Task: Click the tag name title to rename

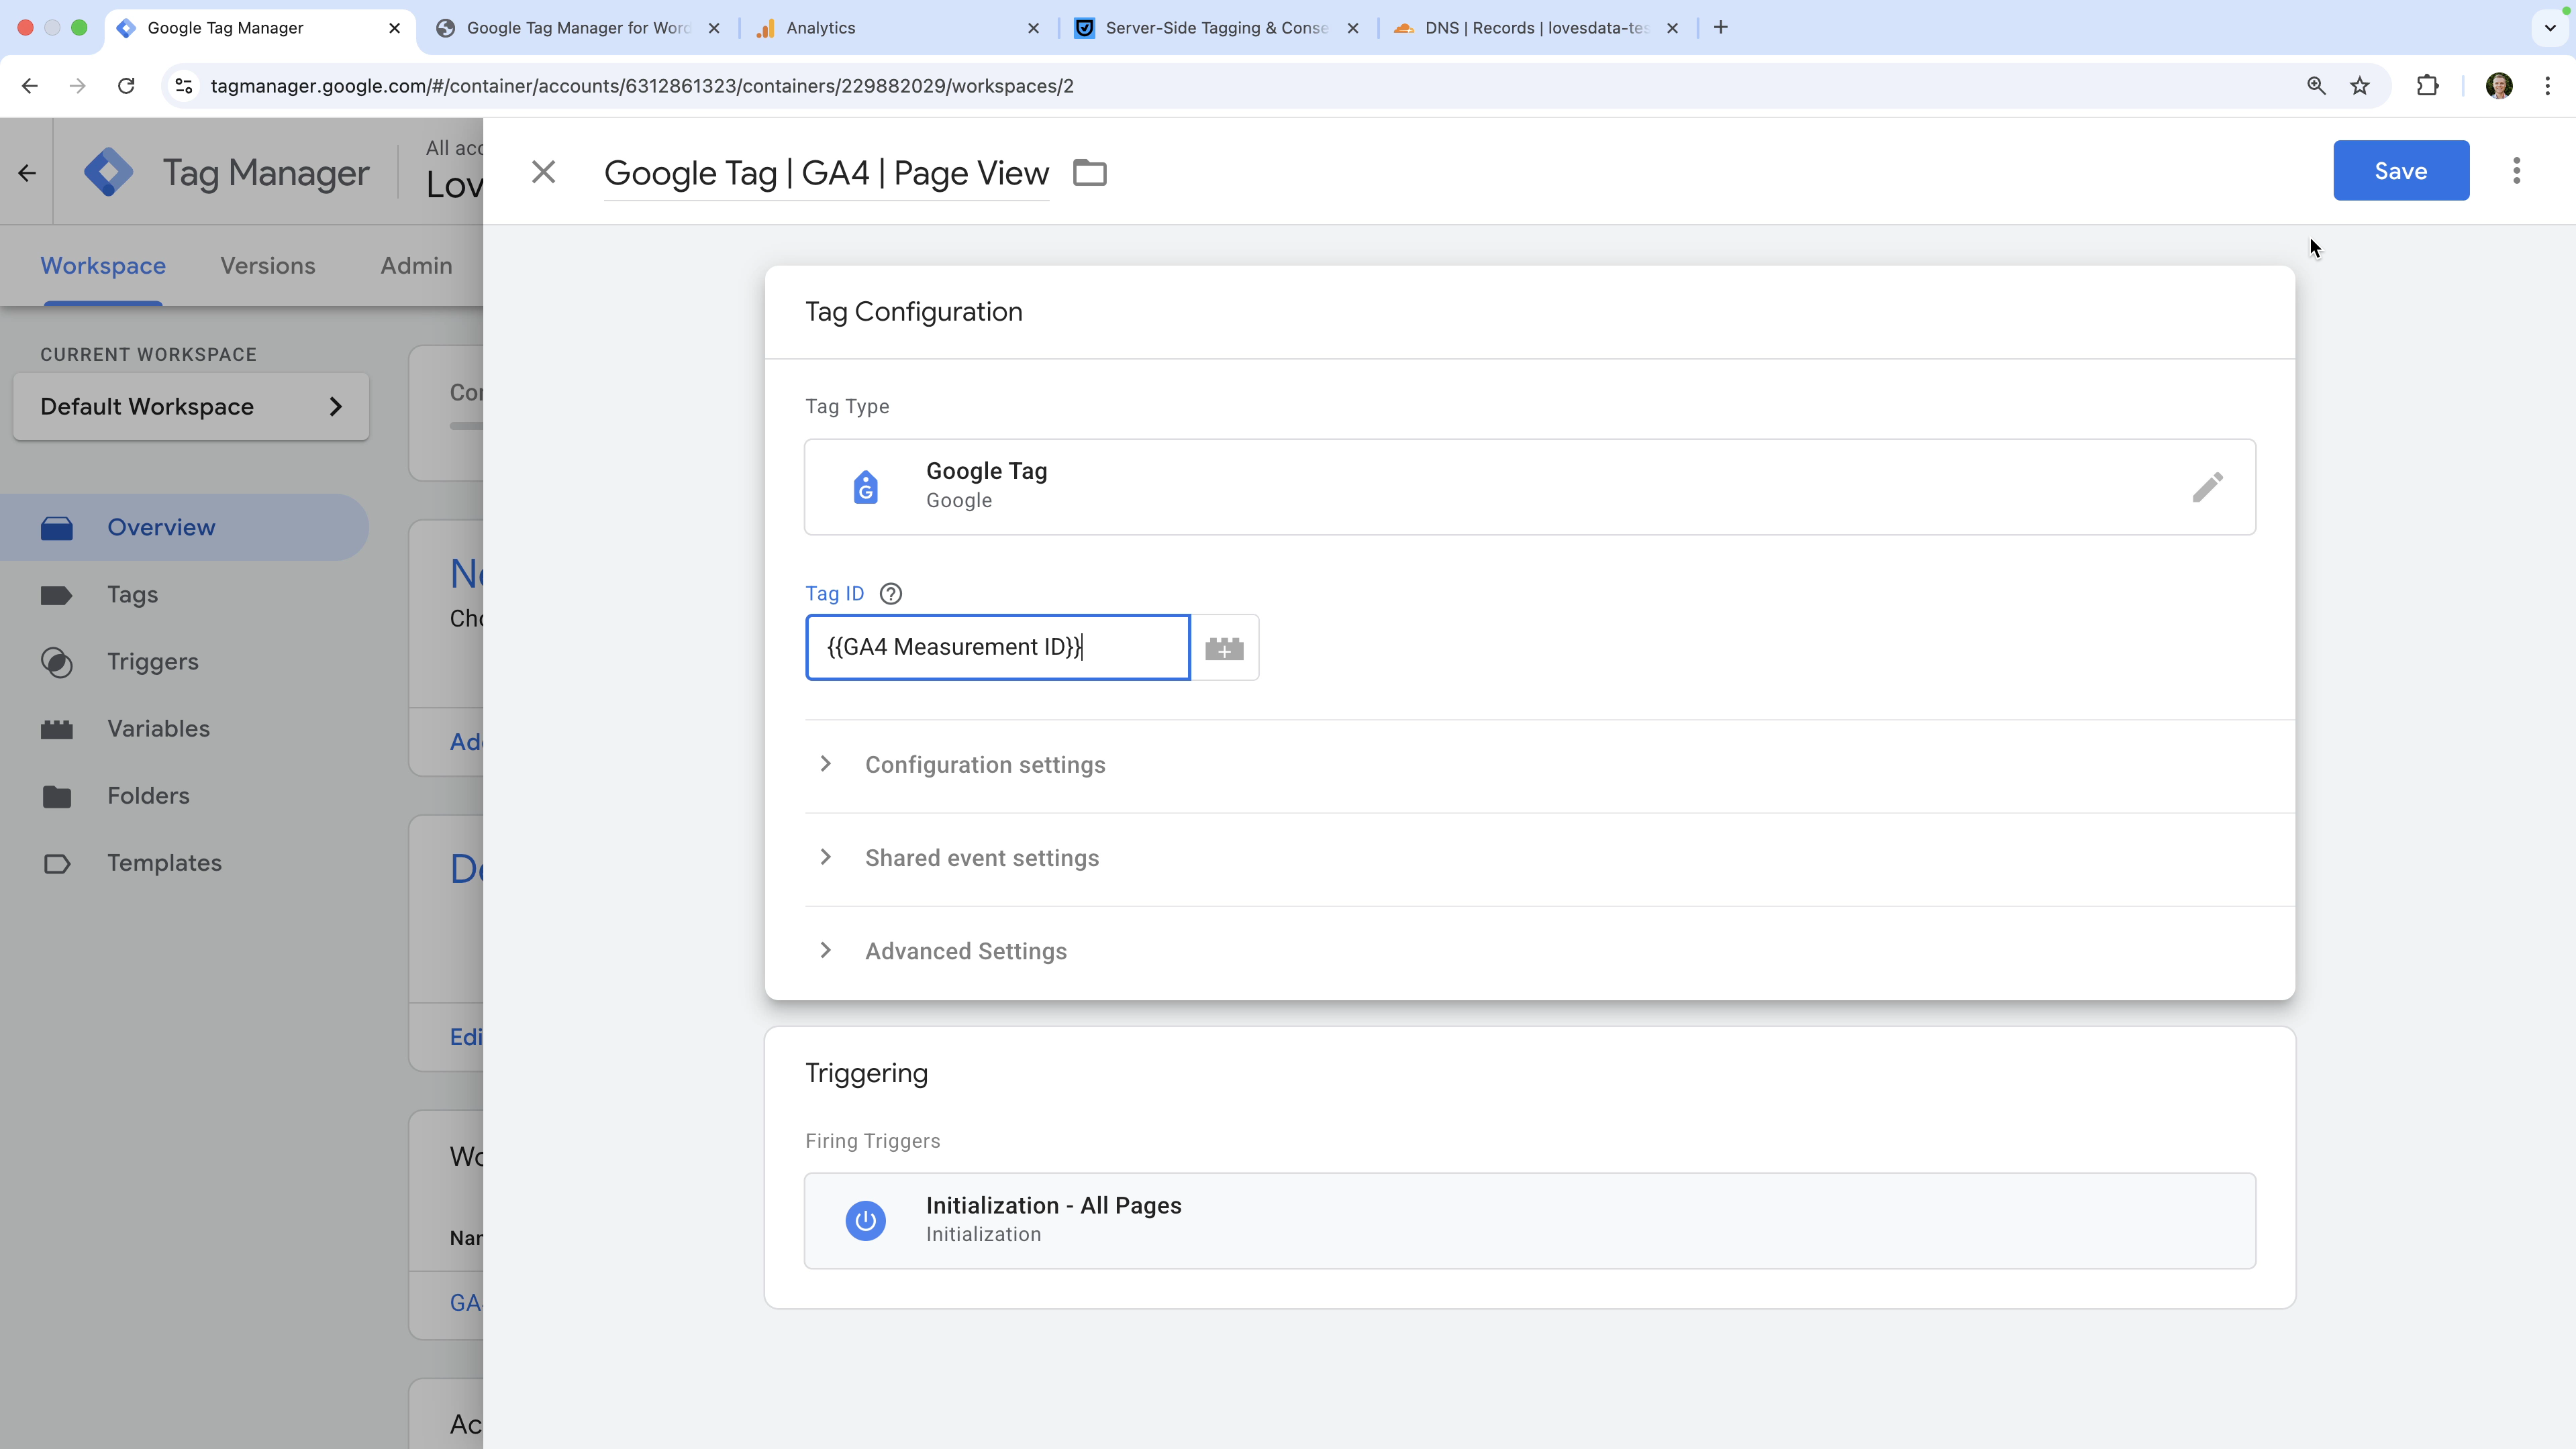Action: 826,173
